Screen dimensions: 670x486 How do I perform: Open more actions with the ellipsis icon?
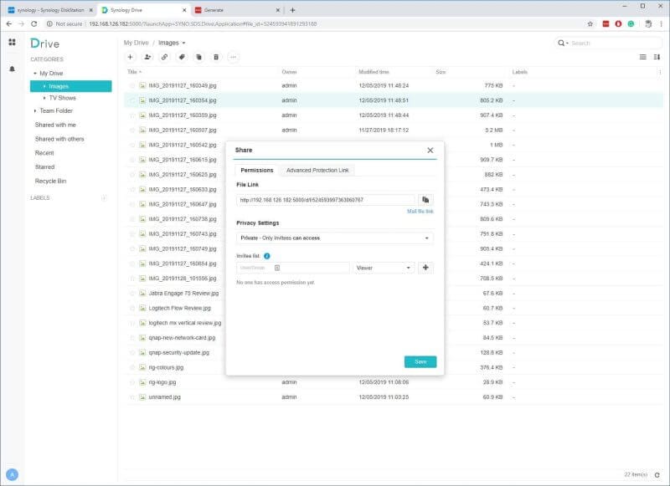(234, 57)
